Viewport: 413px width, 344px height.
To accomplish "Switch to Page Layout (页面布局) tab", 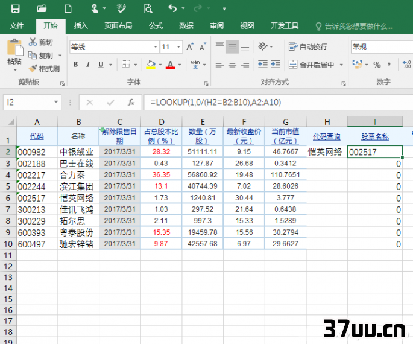I will [x=118, y=26].
